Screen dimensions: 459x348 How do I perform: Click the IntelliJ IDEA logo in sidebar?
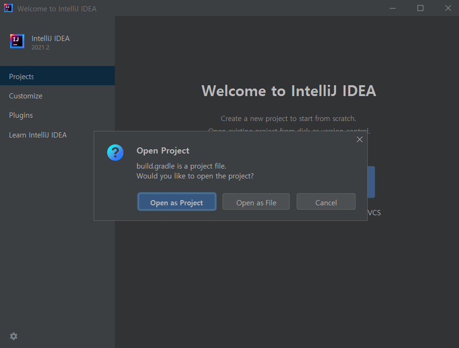(x=17, y=41)
